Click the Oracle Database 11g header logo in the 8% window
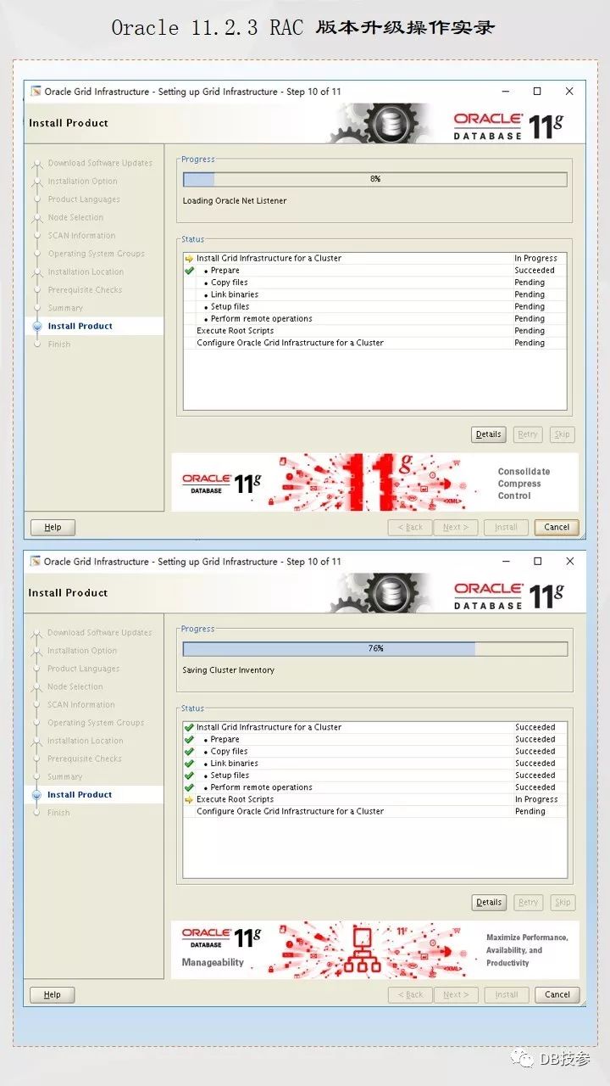Viewport: 610px width, 1086px height. [x=508, y=125]
